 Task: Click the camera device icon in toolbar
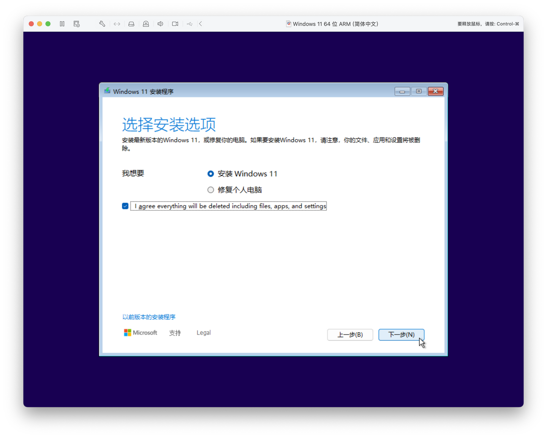(175, 24)
